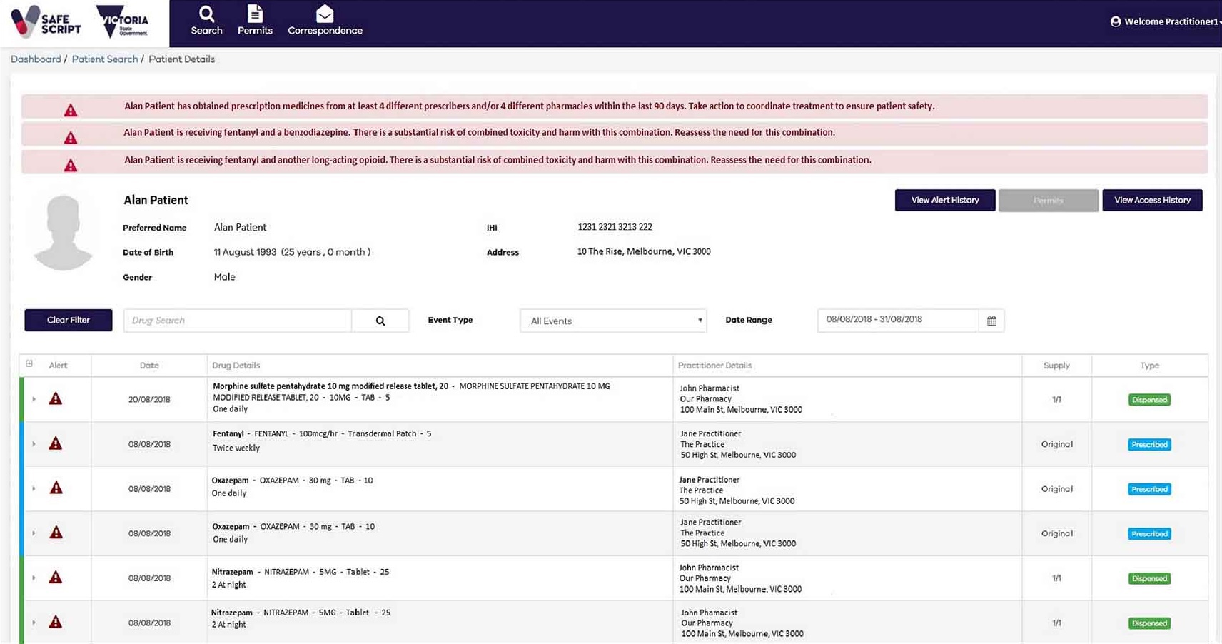1222x644 pixels.
Task: Expand the first Oxazepam 30 mg row
Action: pyautogui.click(x=34, y=489)
